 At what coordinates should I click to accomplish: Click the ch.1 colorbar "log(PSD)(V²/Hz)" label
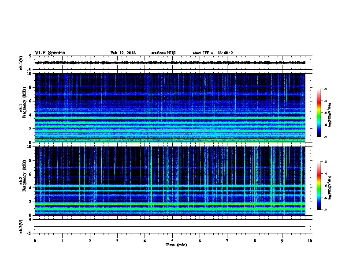click(x=330, y=115)
